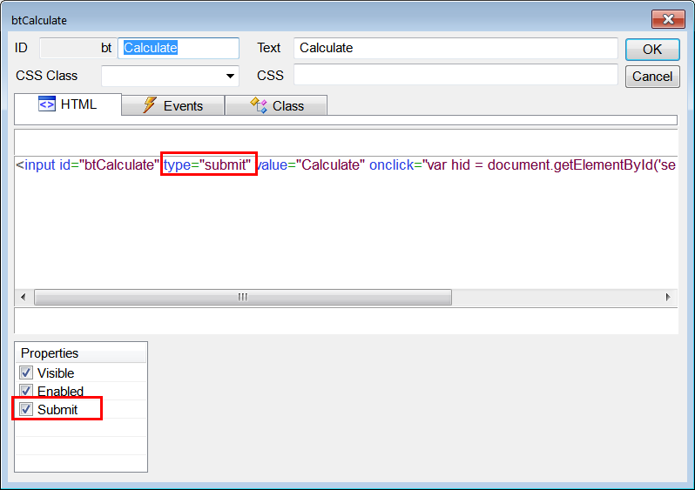Click the HTML tab code icon
The image size is (695, 490).
(x=47, y=104)
